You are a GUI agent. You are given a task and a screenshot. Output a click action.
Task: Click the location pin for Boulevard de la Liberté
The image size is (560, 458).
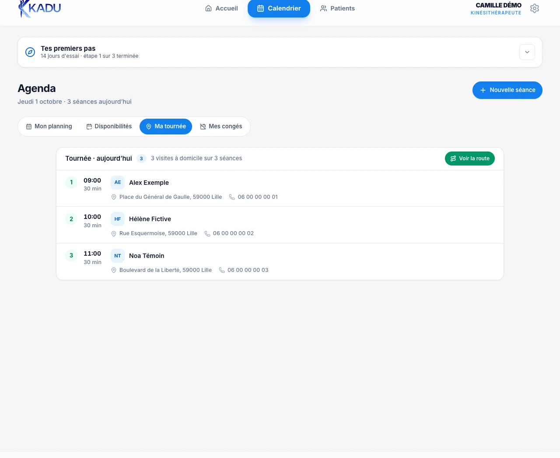(x=114, y=270)
